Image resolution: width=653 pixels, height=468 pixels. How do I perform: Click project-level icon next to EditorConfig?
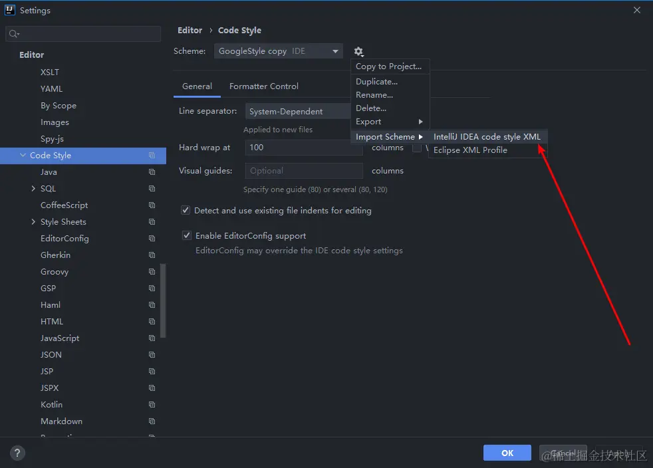(x=152, y=239)
